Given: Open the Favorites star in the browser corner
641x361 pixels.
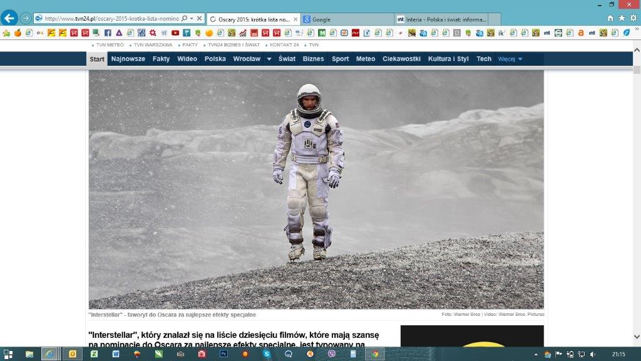Looking at the screenshot, I should 622,18.
